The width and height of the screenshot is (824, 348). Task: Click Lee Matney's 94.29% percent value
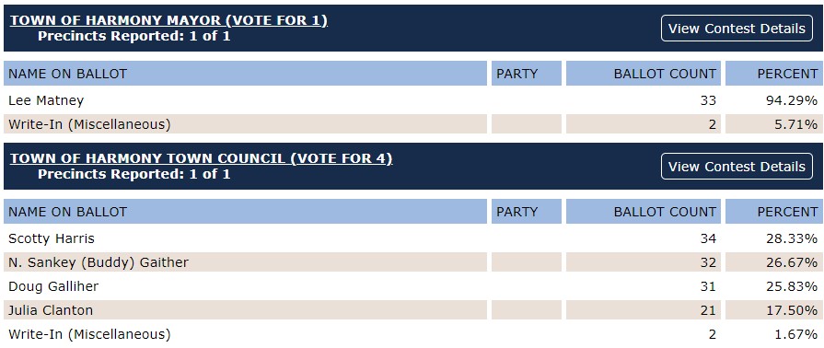coord(792,100)
